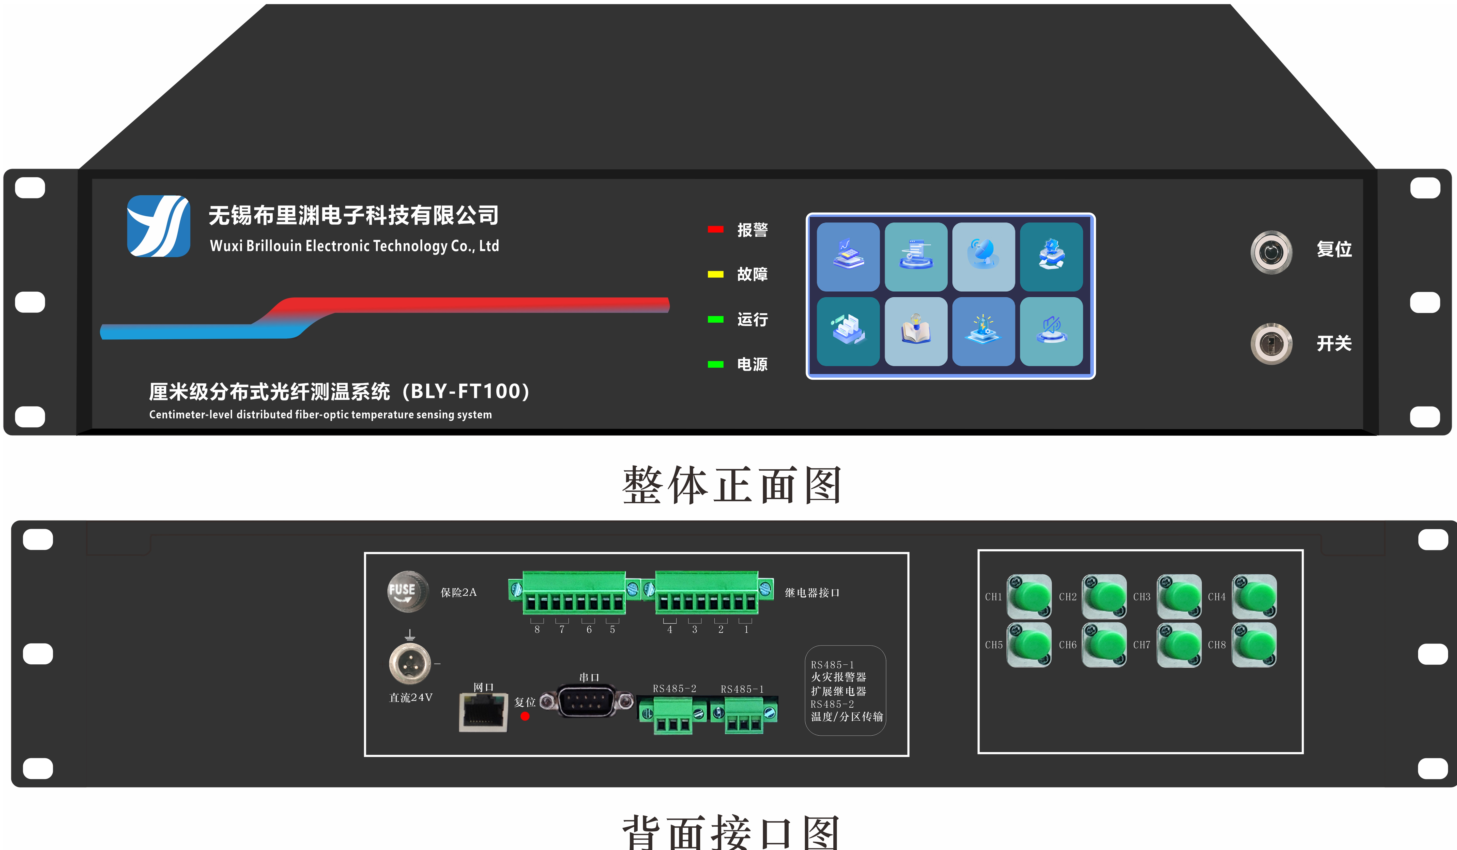Screen dimensions: 1457x850
Task: Click the green 运行 running indicator
Action: [x=715, y=319]
